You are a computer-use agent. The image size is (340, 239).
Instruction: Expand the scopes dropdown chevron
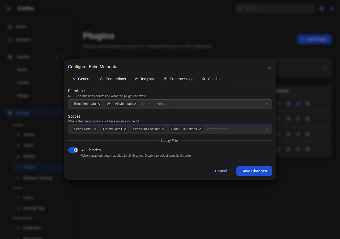click(x=267, y=129)
